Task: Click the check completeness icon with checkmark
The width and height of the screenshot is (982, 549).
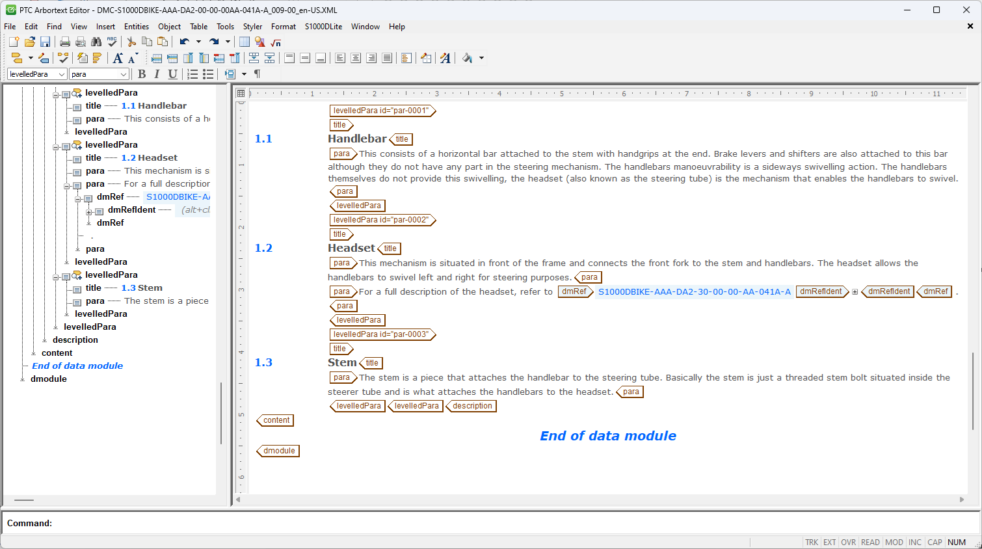Action: click(x=63, y=58)
